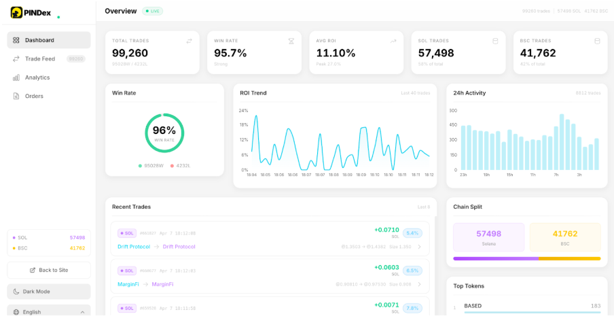Click the swap arrows icon in Total Trades card
Screen dimensions: 614x327
coord(189,41)
